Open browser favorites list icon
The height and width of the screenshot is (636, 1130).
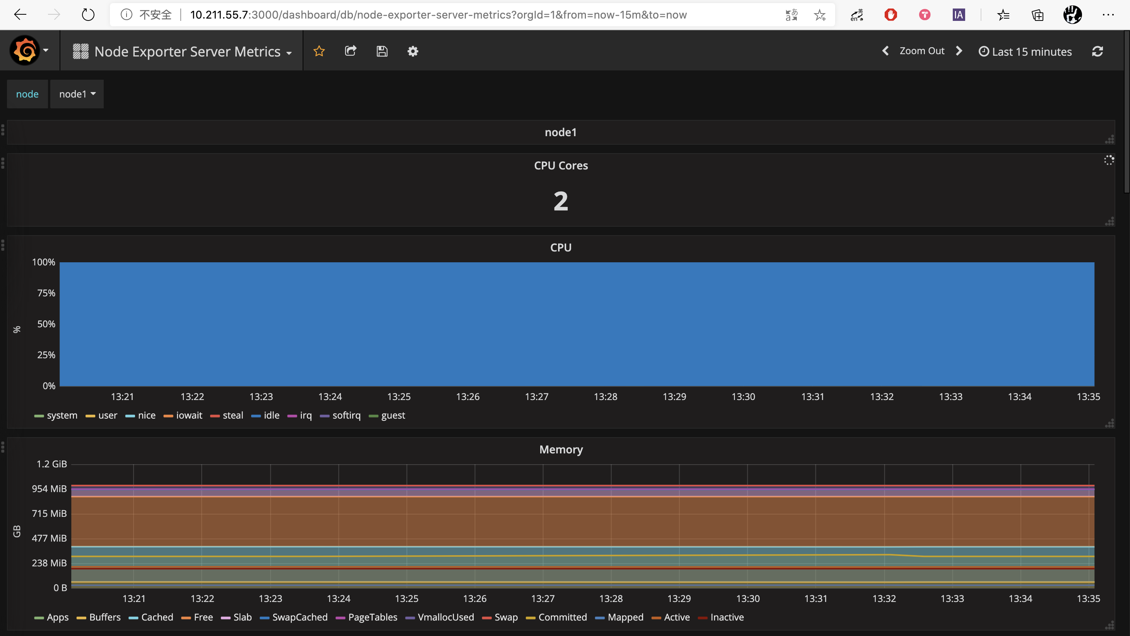(x=1003, y=15)
